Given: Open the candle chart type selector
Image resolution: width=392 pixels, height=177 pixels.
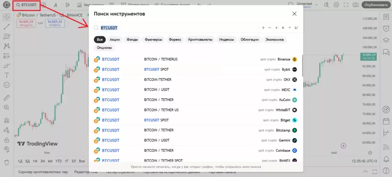Looking at the screenshot, I should (67, 5).
